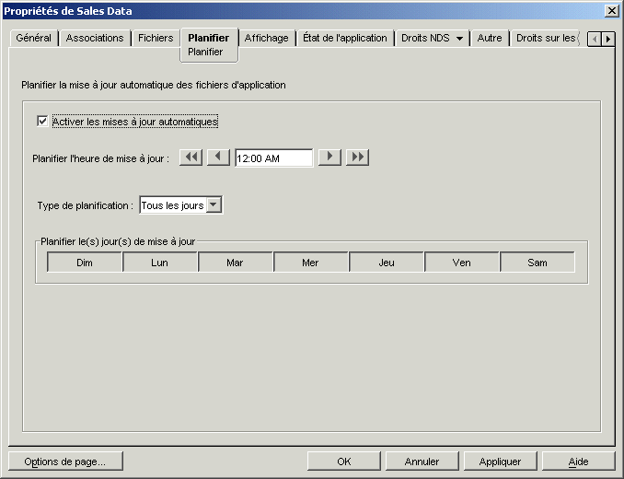Switch to the Général tab
Viewport: 624px width, 479px height.
tap(33, 38)
